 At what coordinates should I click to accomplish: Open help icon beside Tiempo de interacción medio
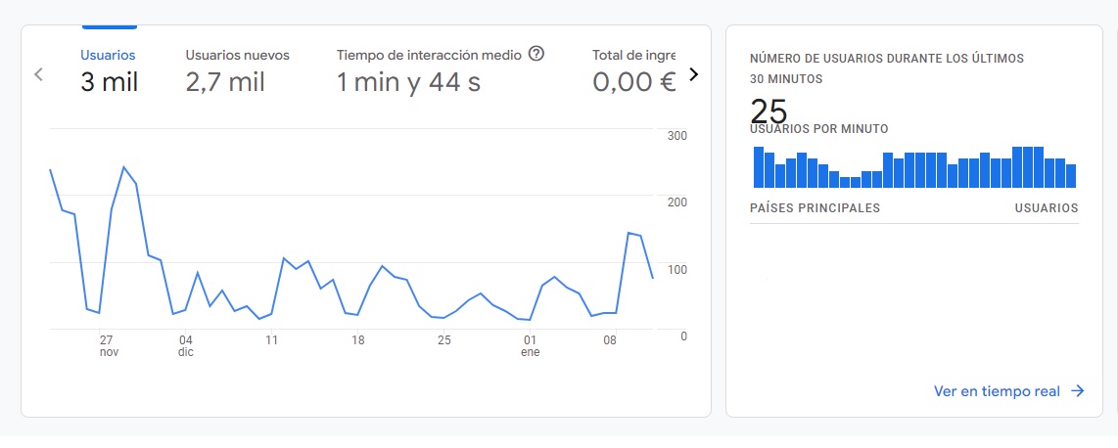tap(536, 54)
